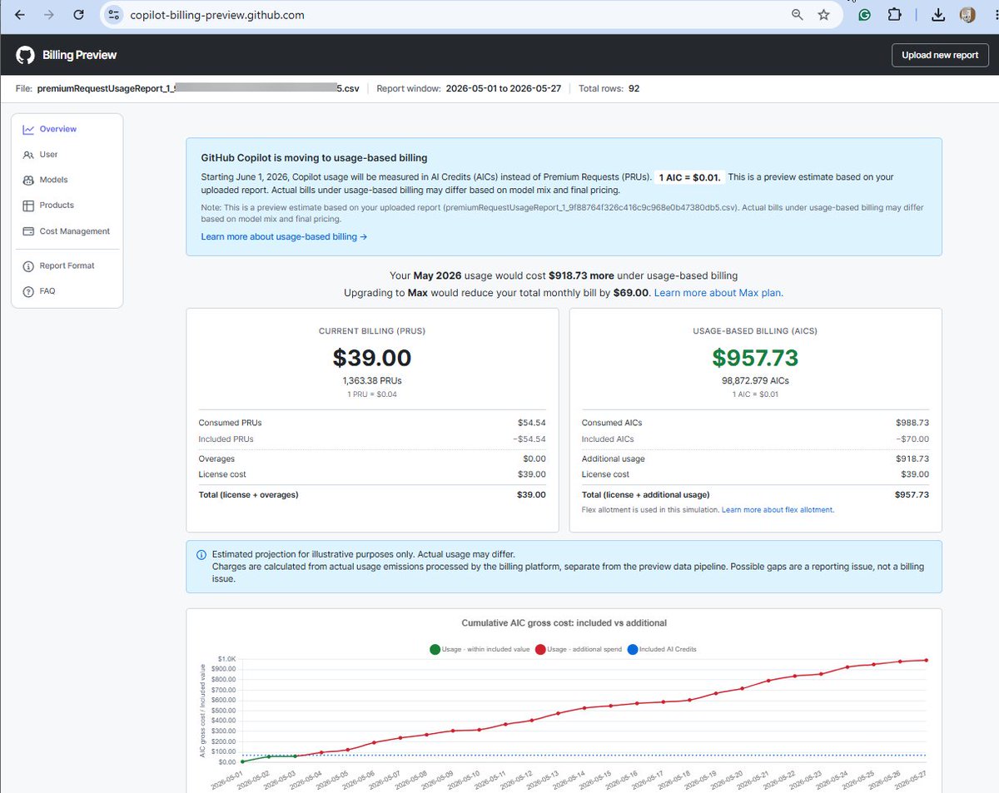Click the Upload new report button
Viewport: 999px width, 793px height.
[940, 55]
